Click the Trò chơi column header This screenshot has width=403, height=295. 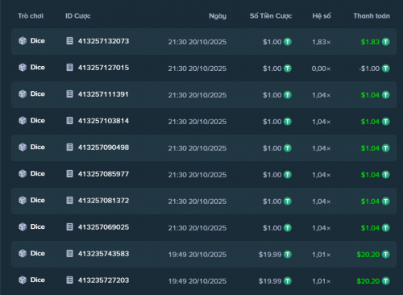[31, 16]
